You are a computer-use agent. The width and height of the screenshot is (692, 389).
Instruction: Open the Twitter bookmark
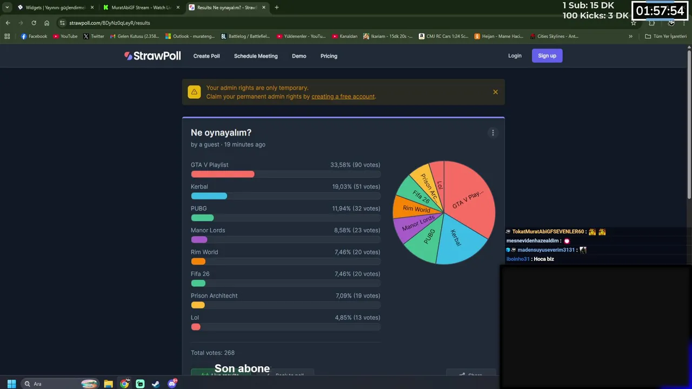[94, 36]
